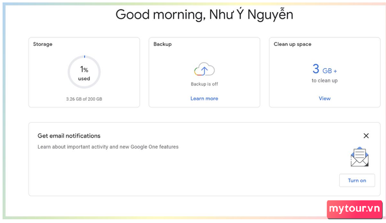Open the Backup card
386x223 pixels.
[205, 72]
